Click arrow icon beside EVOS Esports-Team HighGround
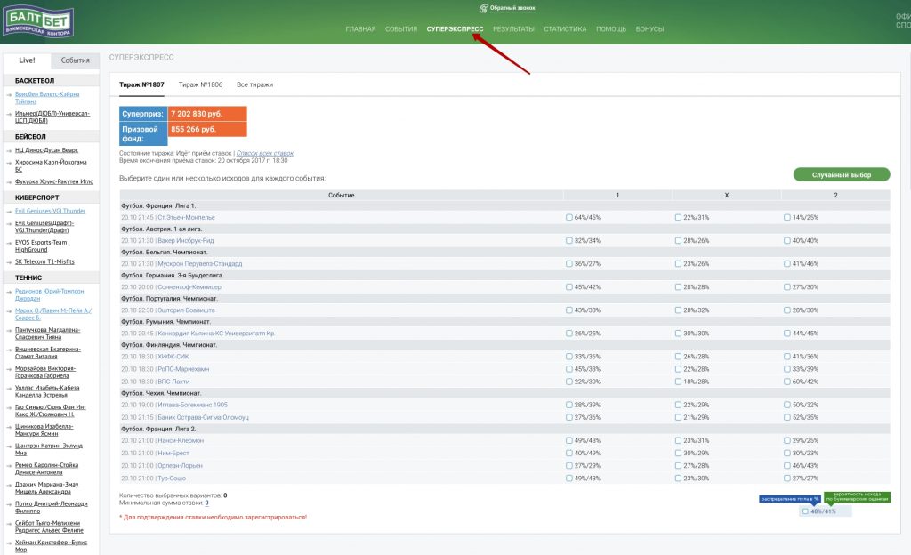 click(8, 242)
